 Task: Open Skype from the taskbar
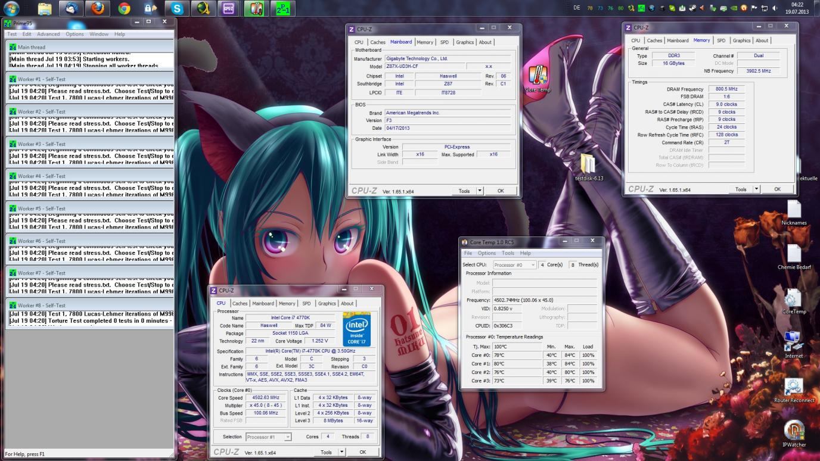[x=177, y=8]
